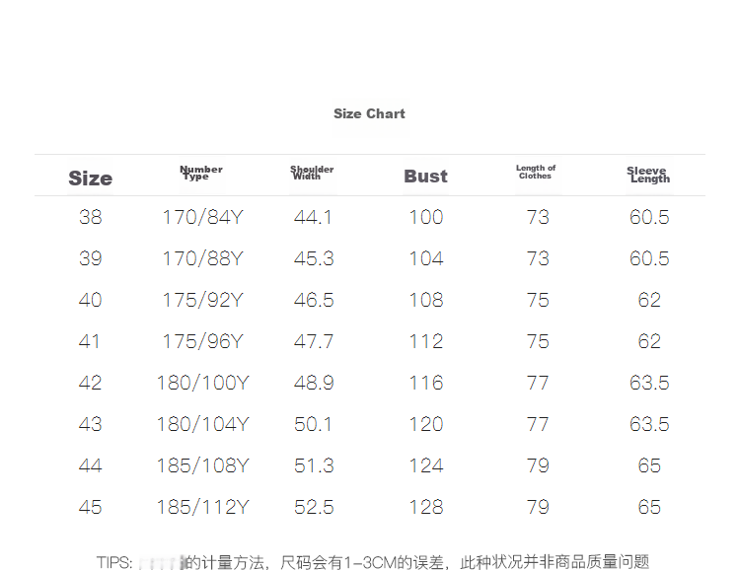Click bust value 112

coord(426,341)
